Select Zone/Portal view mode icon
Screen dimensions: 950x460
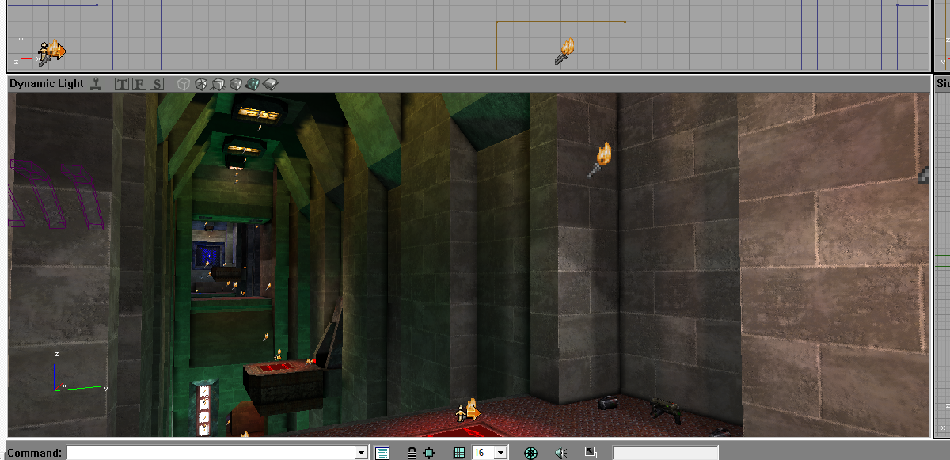[201, 83]
